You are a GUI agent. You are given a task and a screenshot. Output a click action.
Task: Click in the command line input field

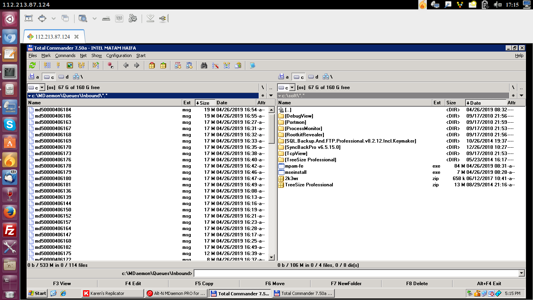tap(356, 273)
